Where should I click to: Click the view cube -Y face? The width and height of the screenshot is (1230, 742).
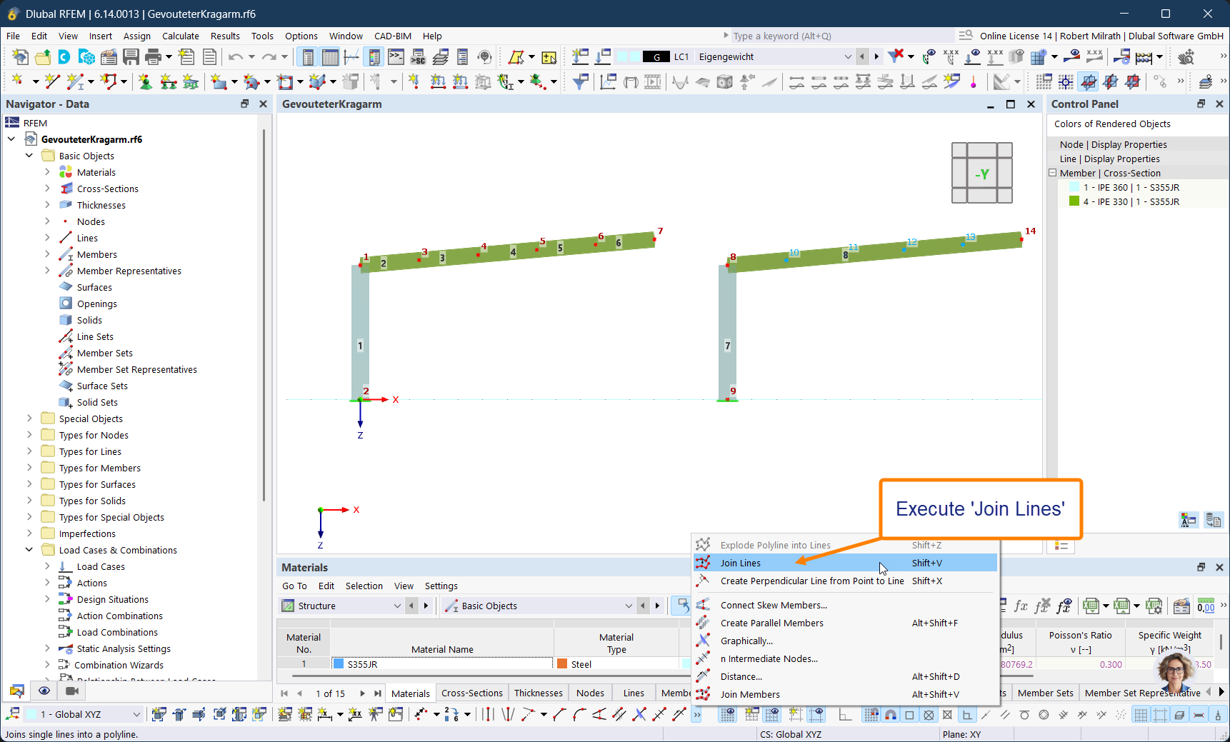982,174
